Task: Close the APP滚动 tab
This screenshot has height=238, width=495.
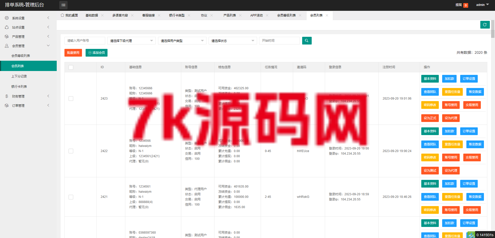Action: tap(267, 15)
